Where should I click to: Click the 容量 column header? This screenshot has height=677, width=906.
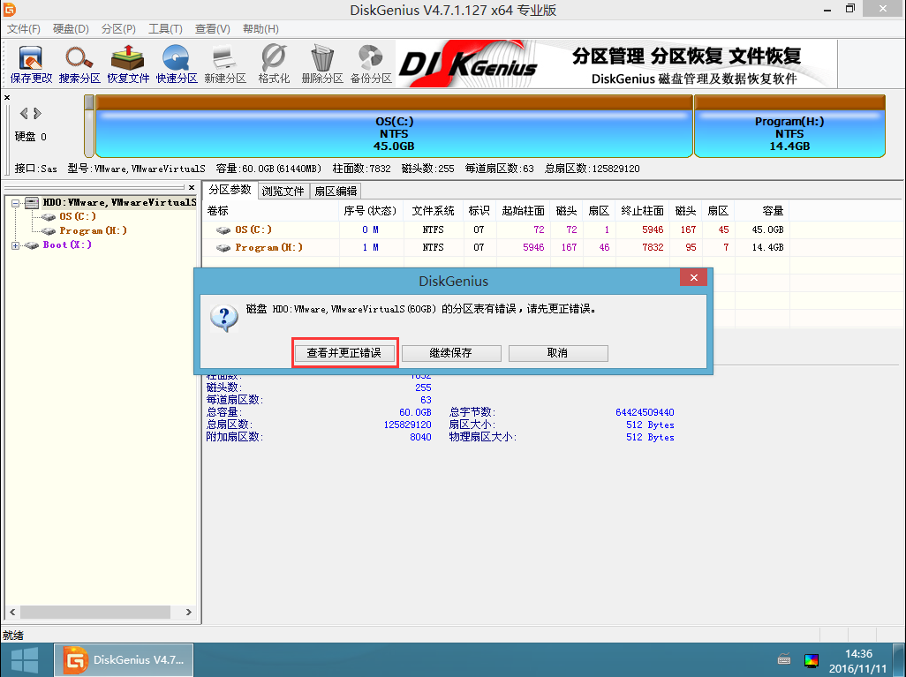click(761, 211)
